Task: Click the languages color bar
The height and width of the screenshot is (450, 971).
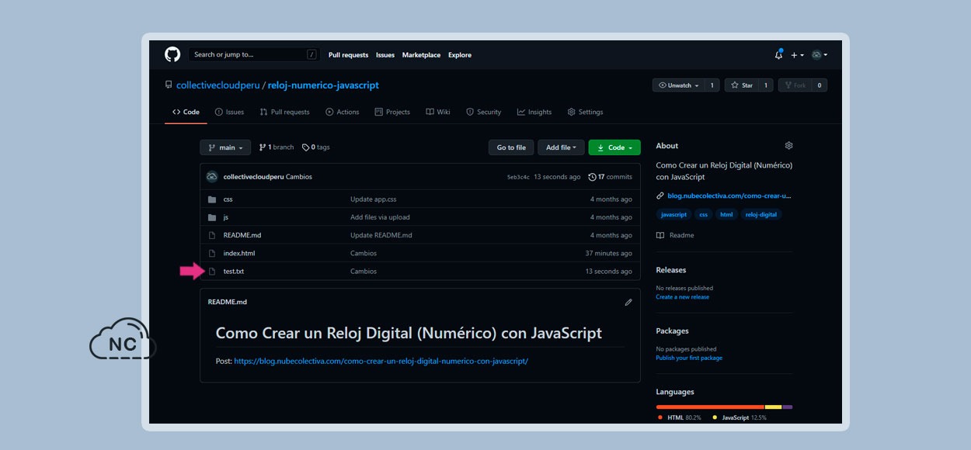Action: (x=724, y=407)
